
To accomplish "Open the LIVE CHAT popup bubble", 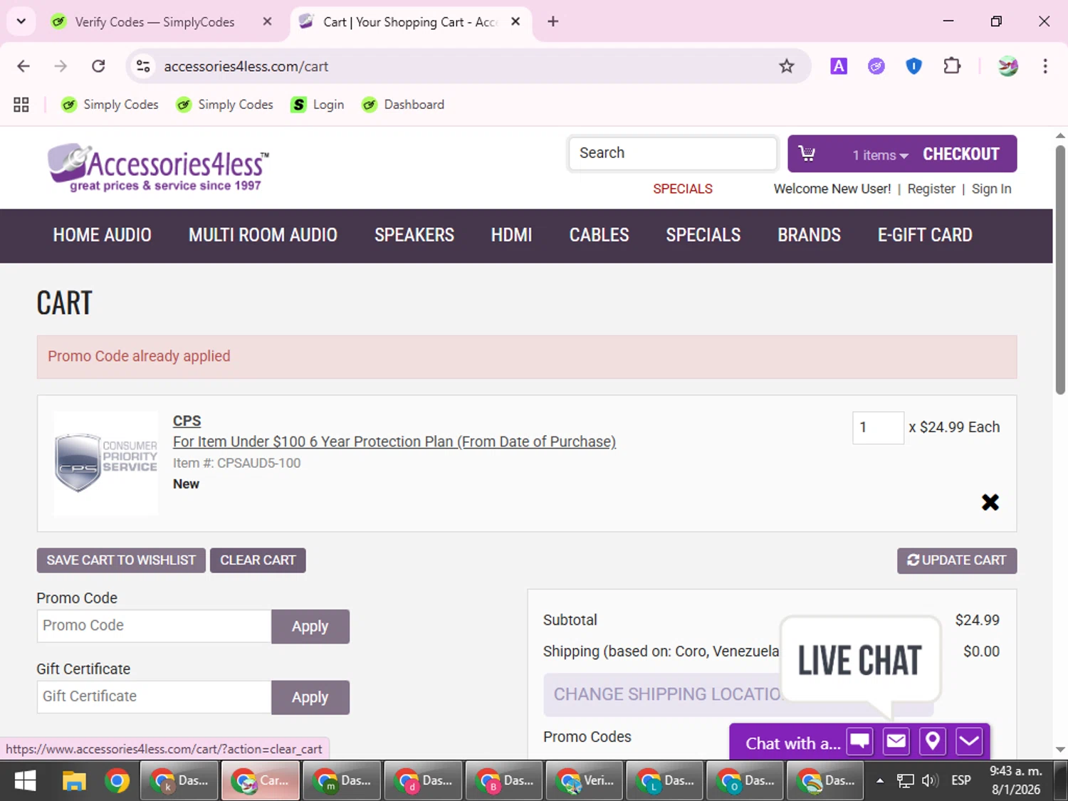I will [860, 660].
